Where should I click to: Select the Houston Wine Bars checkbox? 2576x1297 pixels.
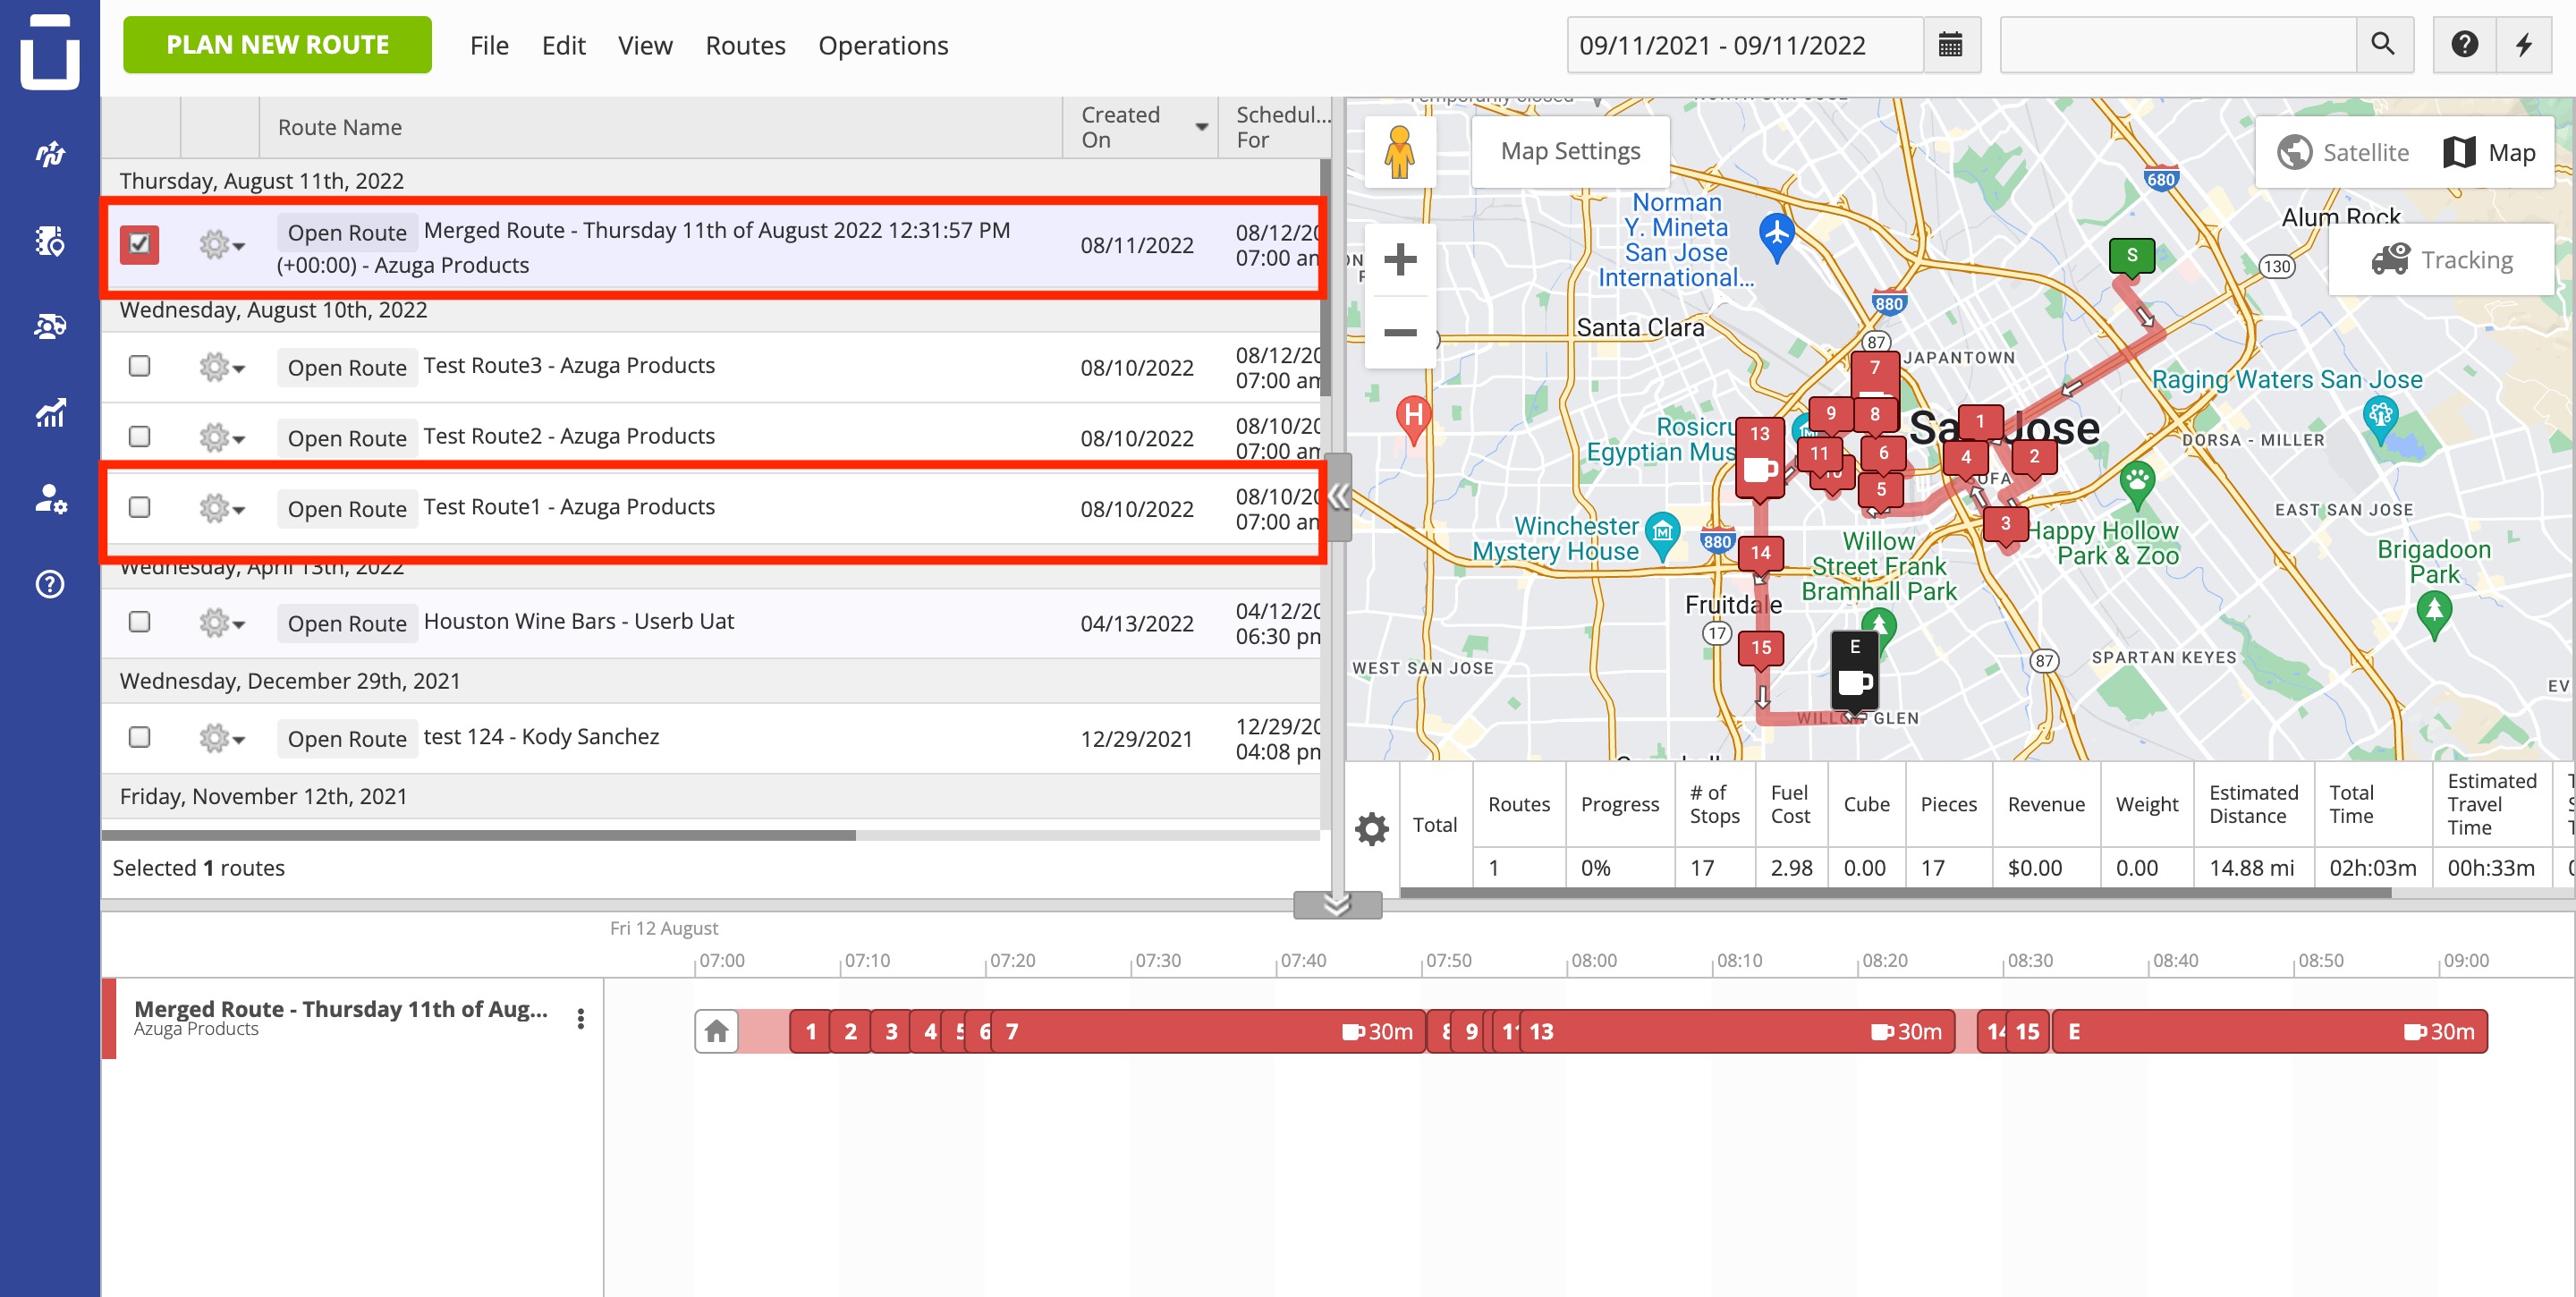coord(140,622)
